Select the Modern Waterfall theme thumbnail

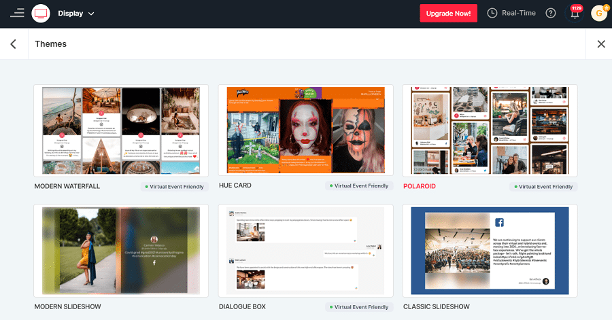121,130
